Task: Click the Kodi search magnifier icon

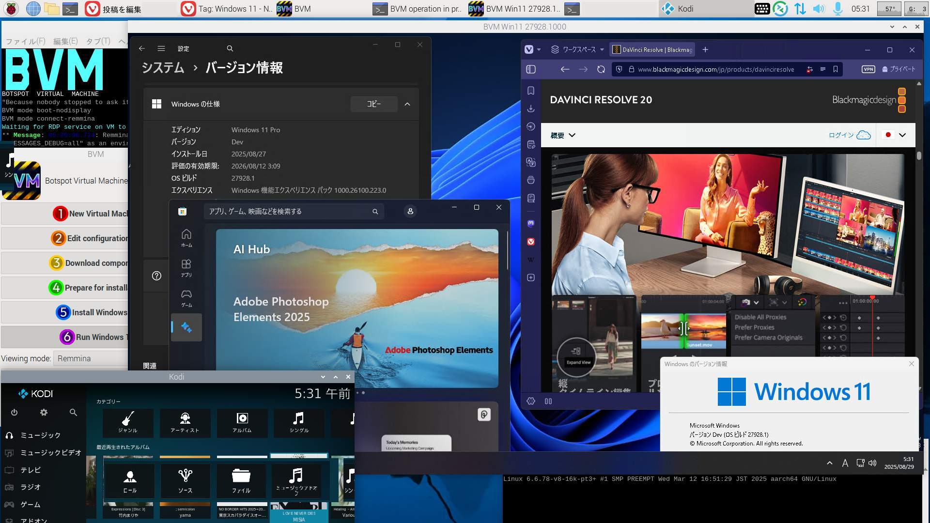Action: click(73, 413)
